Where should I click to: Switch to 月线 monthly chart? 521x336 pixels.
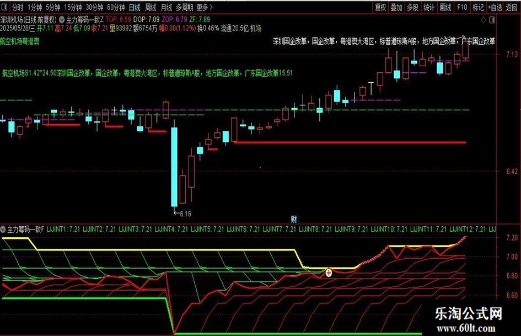pyautogui.click(x=166, y=7)
